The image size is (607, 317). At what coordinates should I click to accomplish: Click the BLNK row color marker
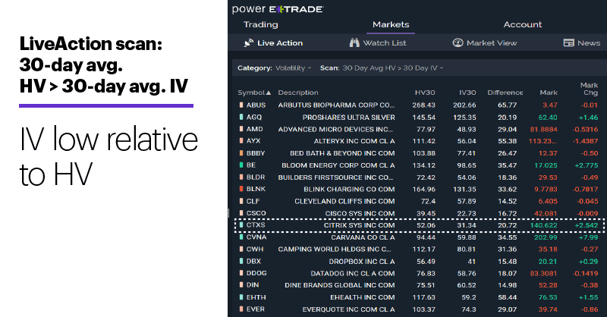pyautogui.click(x=241, y=189)
